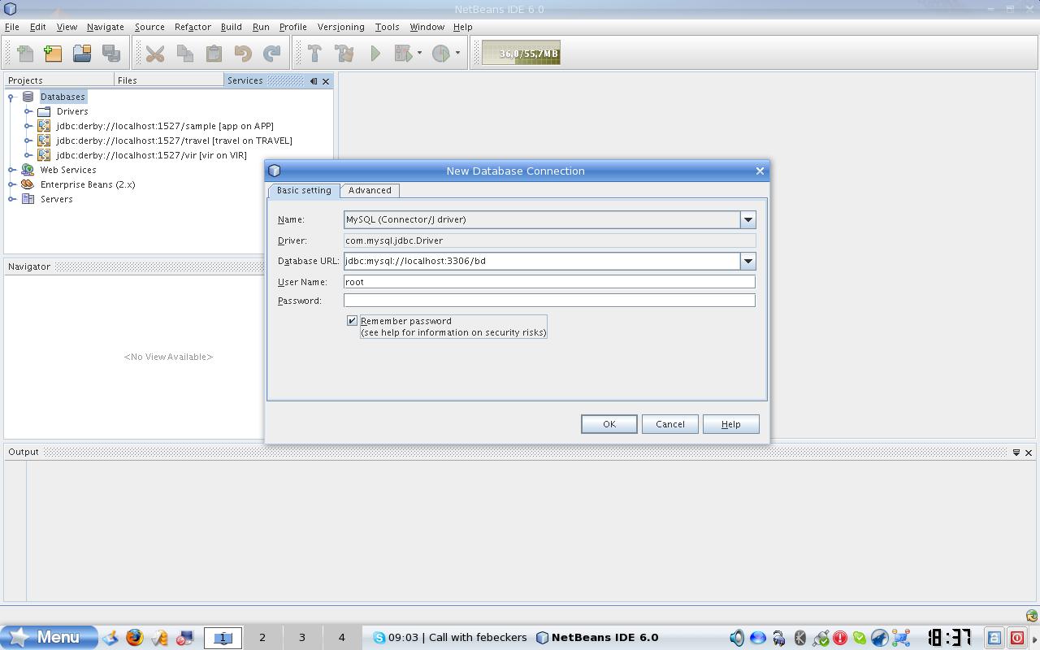This screenshot has height=650, width=1040.
Task: Click the Redo arrow icon
Action: [x=272, y=54]
